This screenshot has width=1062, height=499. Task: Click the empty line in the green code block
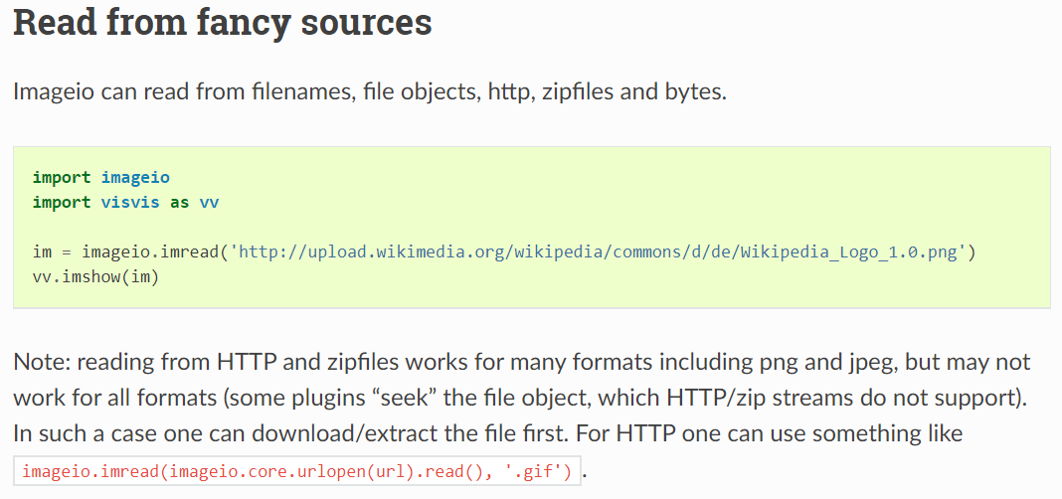(298, 228)
